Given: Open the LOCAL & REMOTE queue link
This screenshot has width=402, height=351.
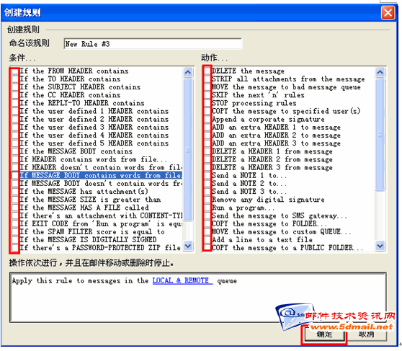Looking at the screenshot, I should coord(182,280).
